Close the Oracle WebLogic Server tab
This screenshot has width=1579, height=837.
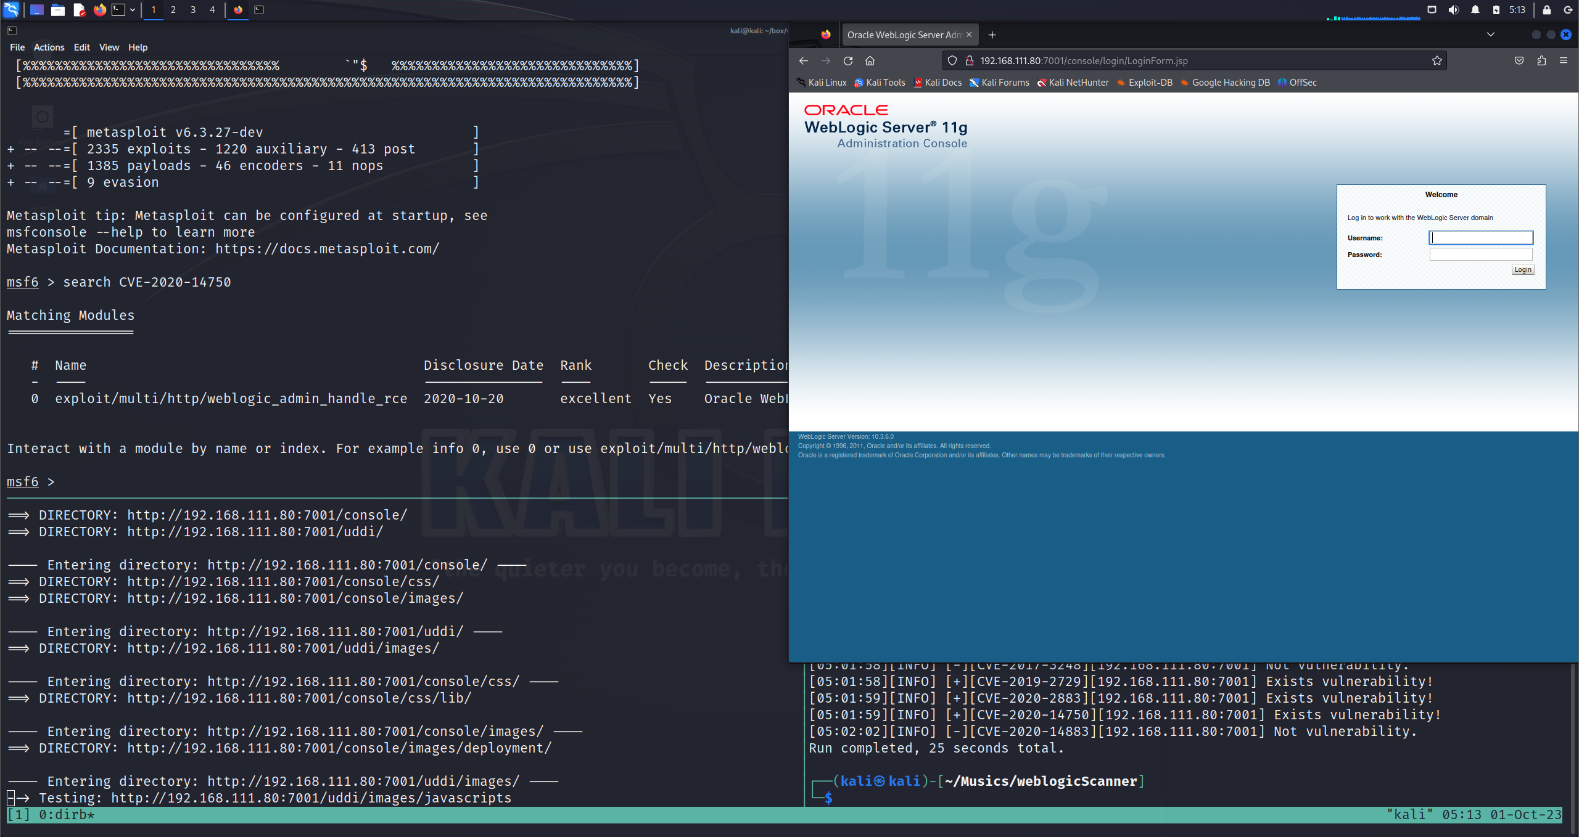coord(969,35)
